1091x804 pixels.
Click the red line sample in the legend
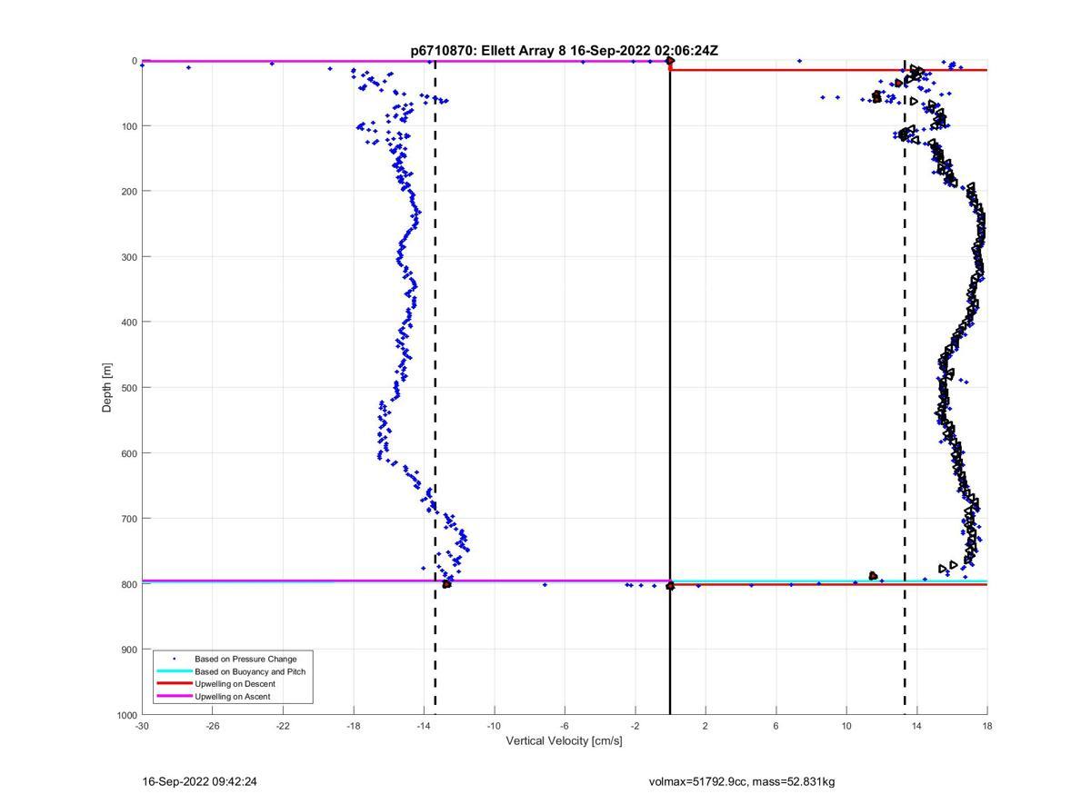[174, 684]
